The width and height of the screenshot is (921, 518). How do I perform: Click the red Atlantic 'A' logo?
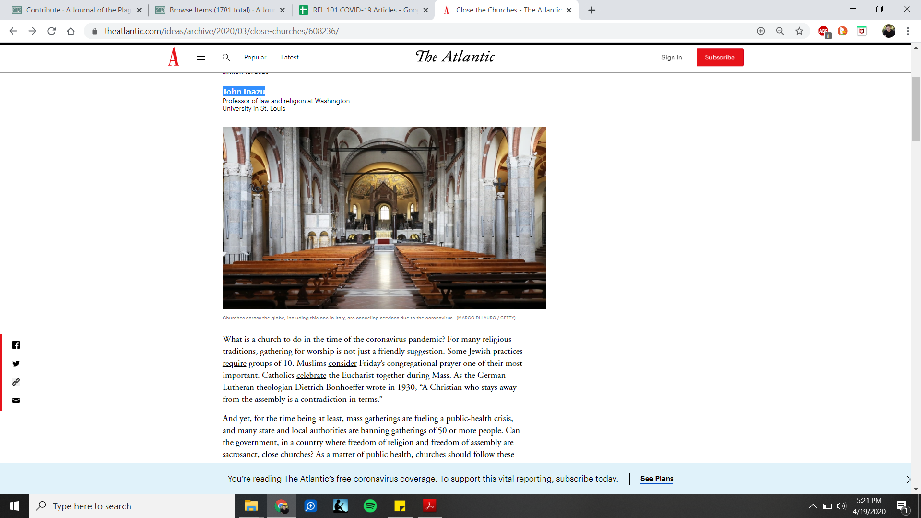tap(174, 57)
